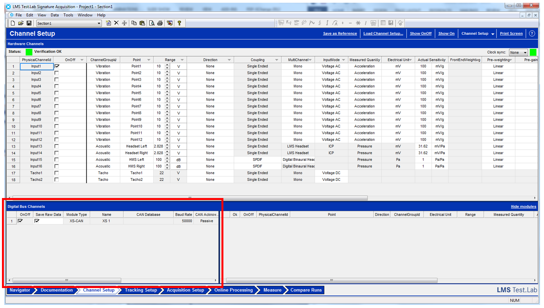Click the Copy toolbar icon
544x308 pixels.
click(x=134, y=23)
